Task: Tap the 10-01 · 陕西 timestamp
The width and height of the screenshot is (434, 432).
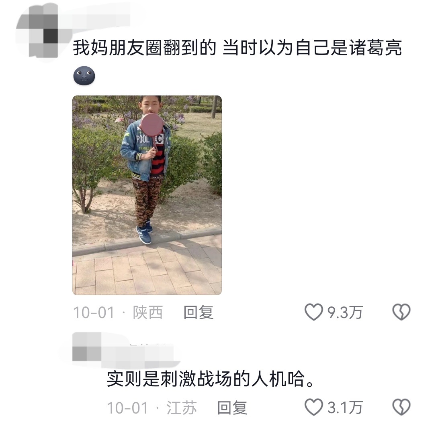Action: click(x=118, y=312)
